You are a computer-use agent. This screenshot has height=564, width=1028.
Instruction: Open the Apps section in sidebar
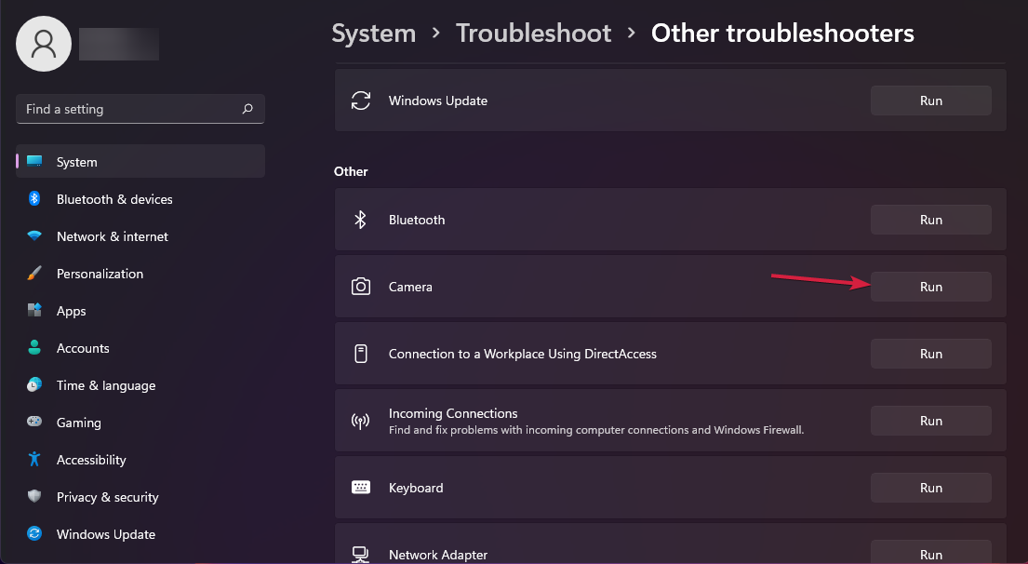(x=70, y=311)
